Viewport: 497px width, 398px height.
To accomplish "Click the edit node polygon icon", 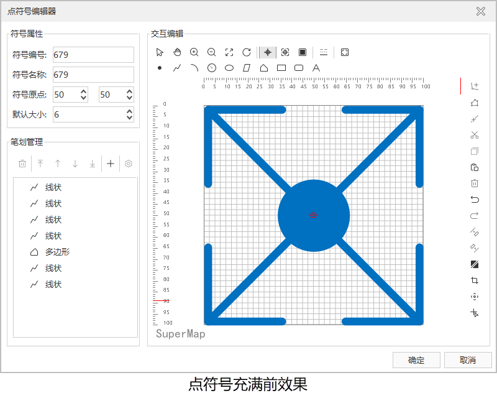I will click(475, 103).
